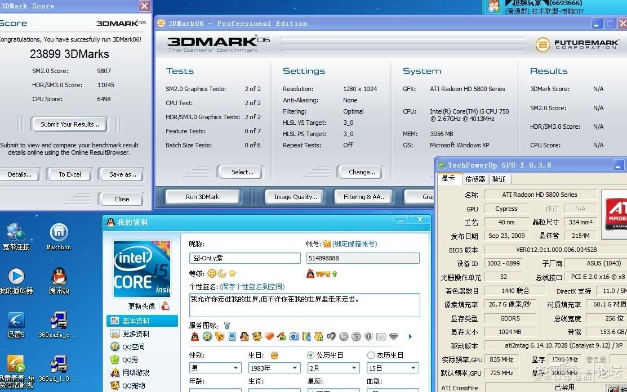Click the orange heart service icon
Screen dimensions: 627x392
[x=269, y=336]
